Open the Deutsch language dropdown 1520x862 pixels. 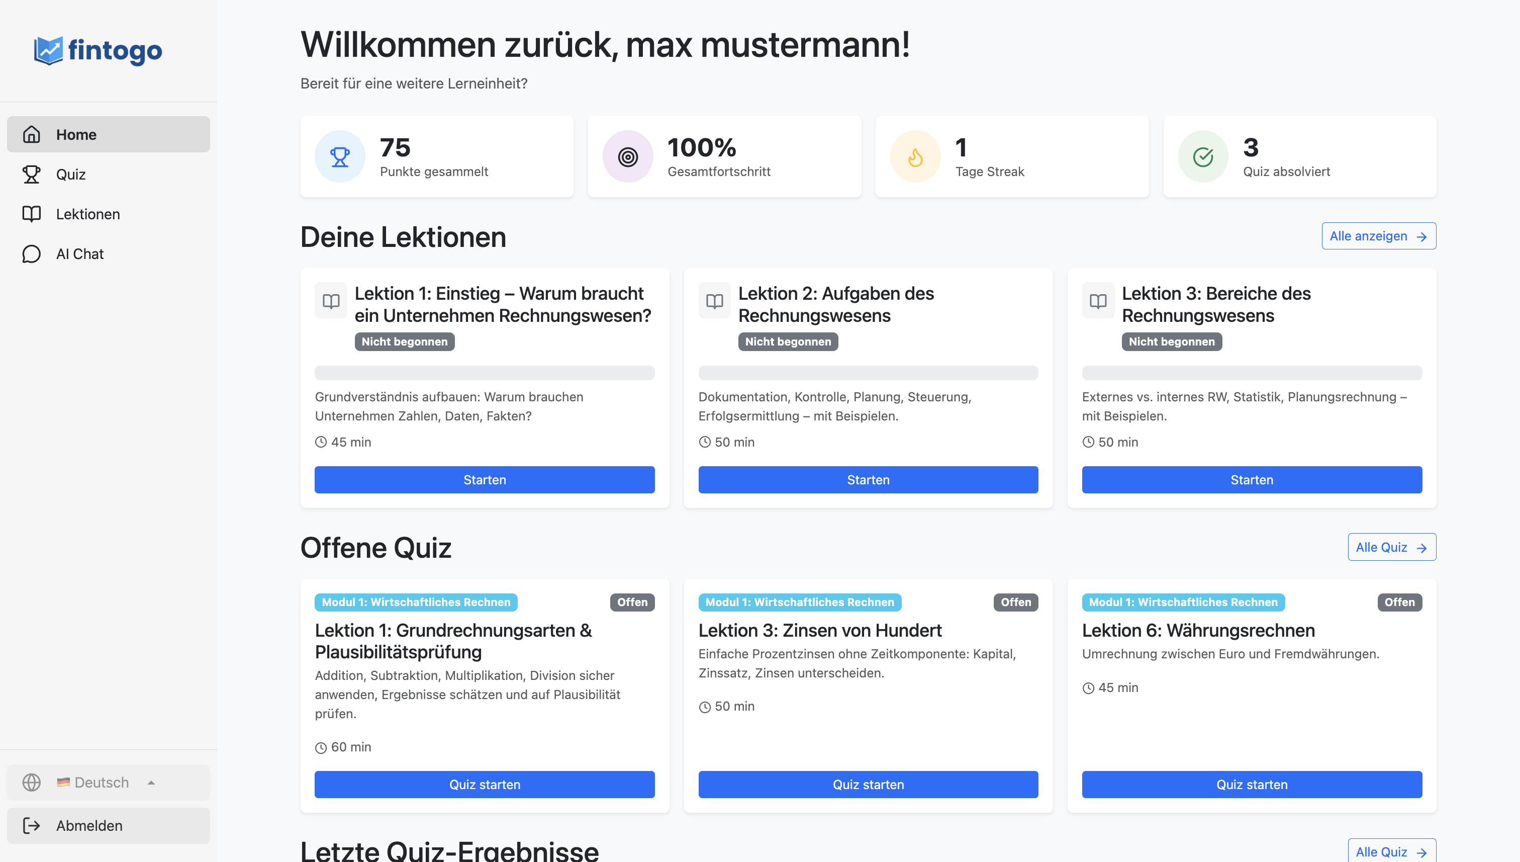[101, 782]
